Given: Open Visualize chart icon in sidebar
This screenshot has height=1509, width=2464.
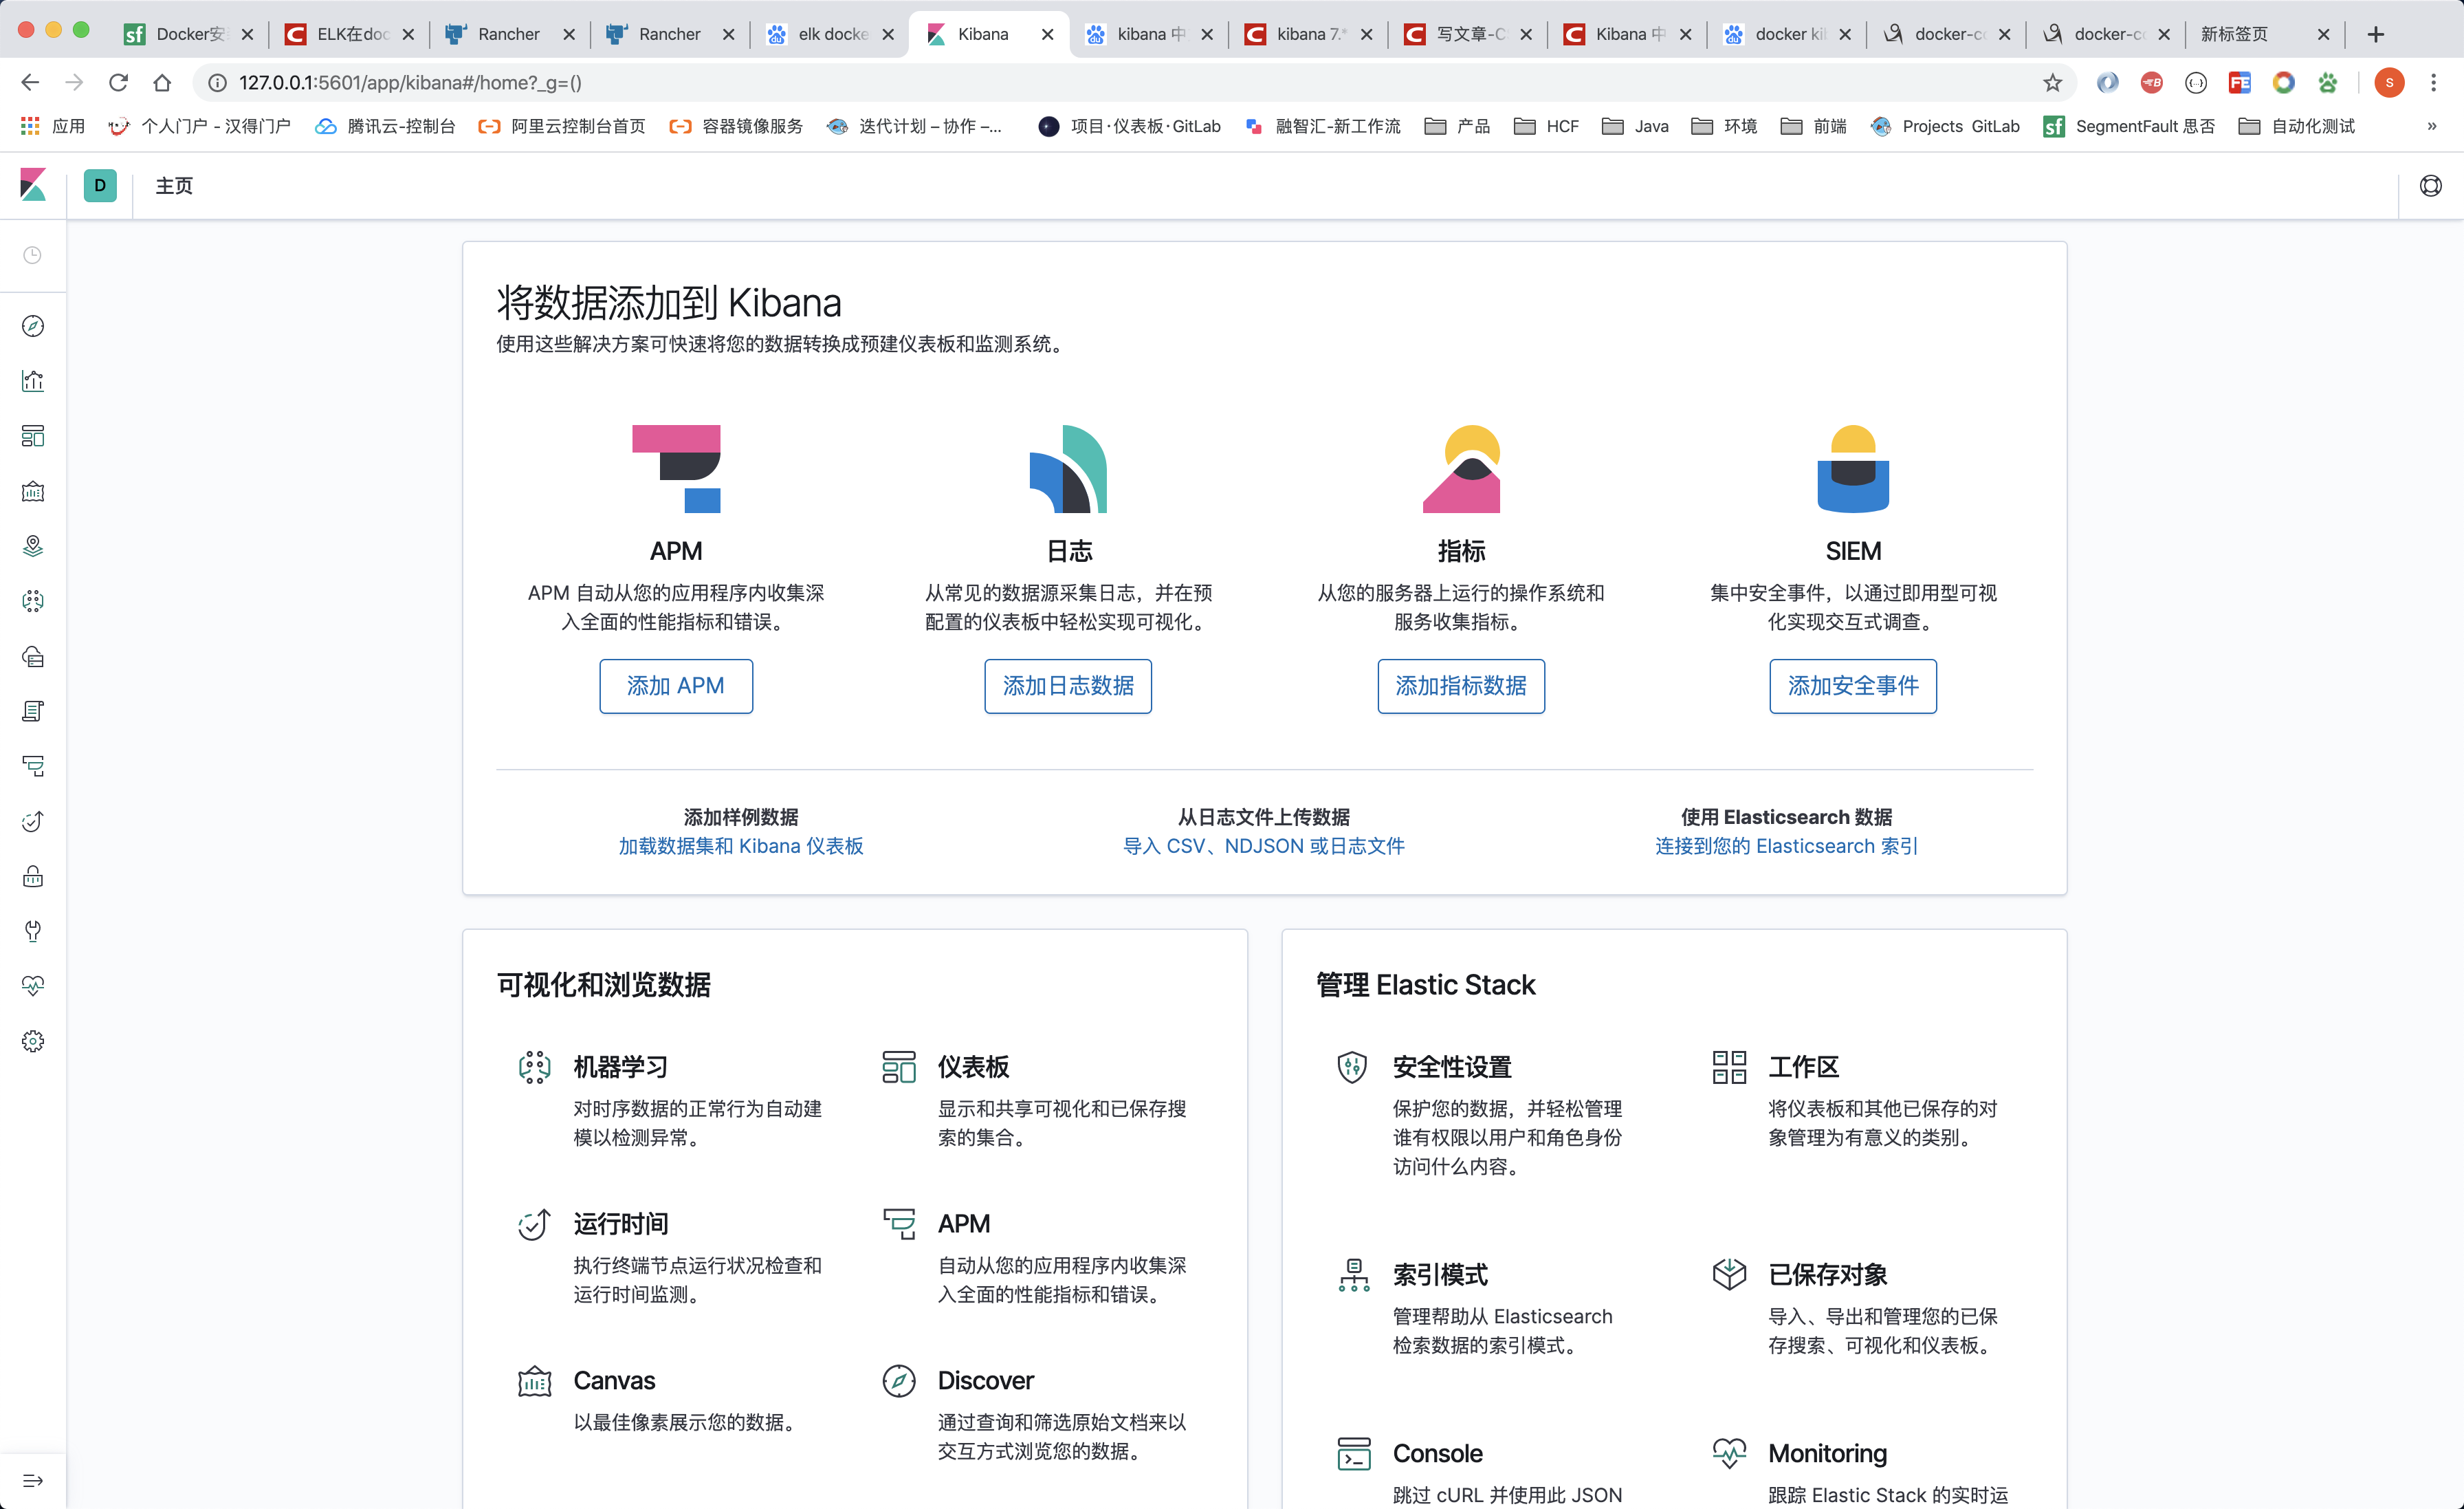Looking at the screenshot, I should (33, 381).
